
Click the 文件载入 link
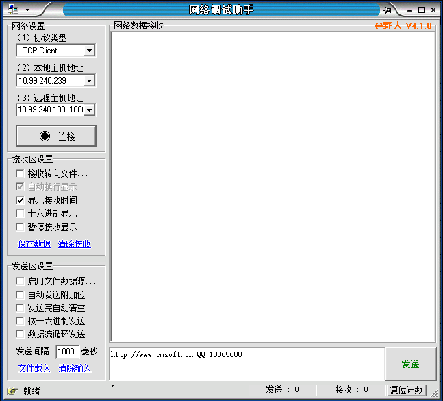point(35,368)
